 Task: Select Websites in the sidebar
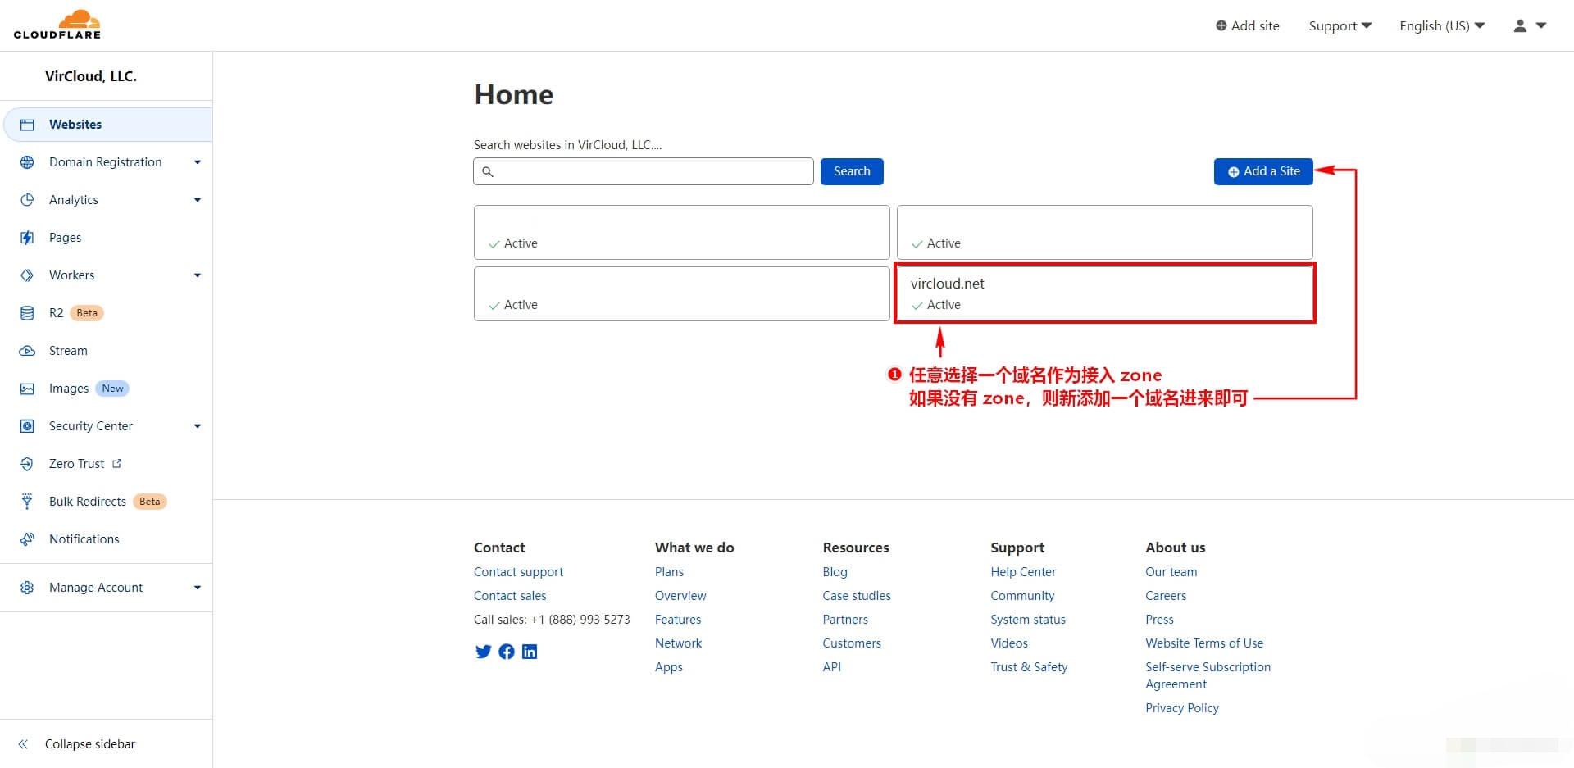[75, 125]
